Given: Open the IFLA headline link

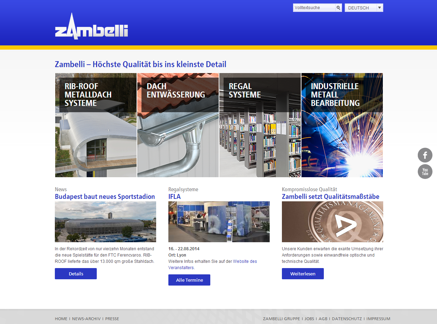Looking at the screenshot, I should click(x=175, y=196).
